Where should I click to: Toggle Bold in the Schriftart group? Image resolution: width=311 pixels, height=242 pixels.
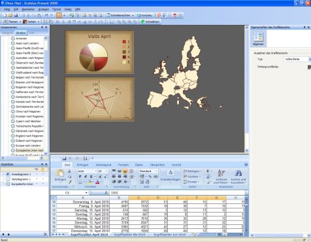pyautogui.click(x=80, y=177)
